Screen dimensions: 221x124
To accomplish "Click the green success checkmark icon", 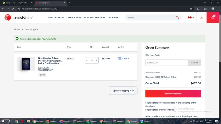I will click(x=17, y=38).
